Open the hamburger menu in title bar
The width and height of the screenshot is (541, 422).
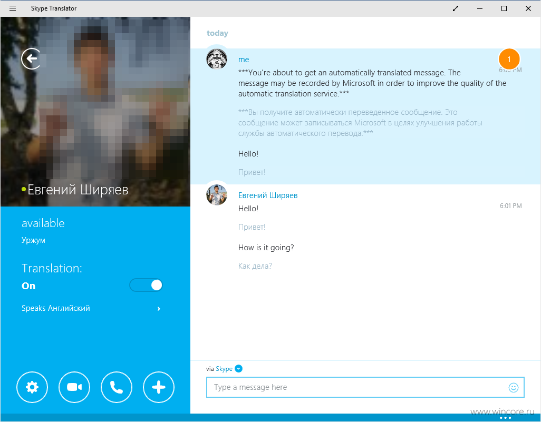pyautogui.click(x=13, y=8)
